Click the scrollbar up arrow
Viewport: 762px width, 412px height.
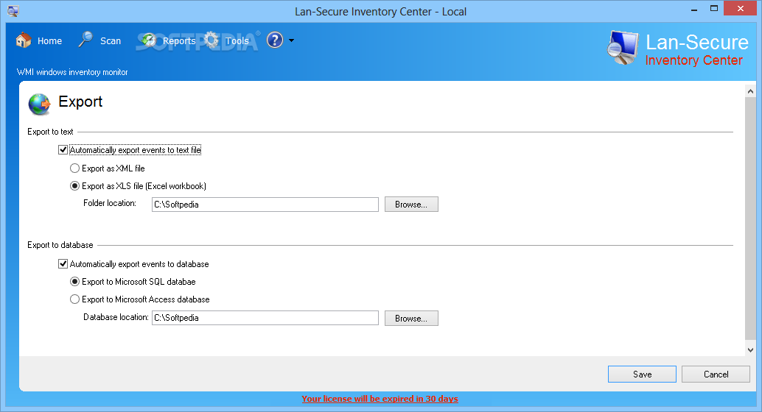coord(750,91)
